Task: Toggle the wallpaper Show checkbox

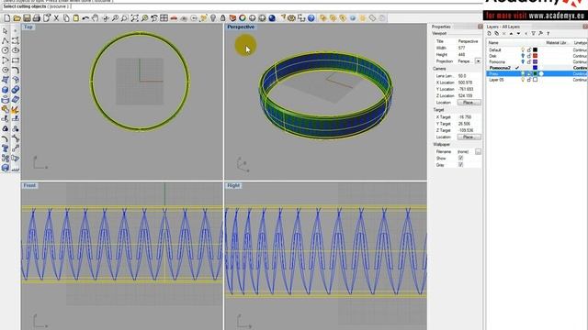Action: pos(461,159)
